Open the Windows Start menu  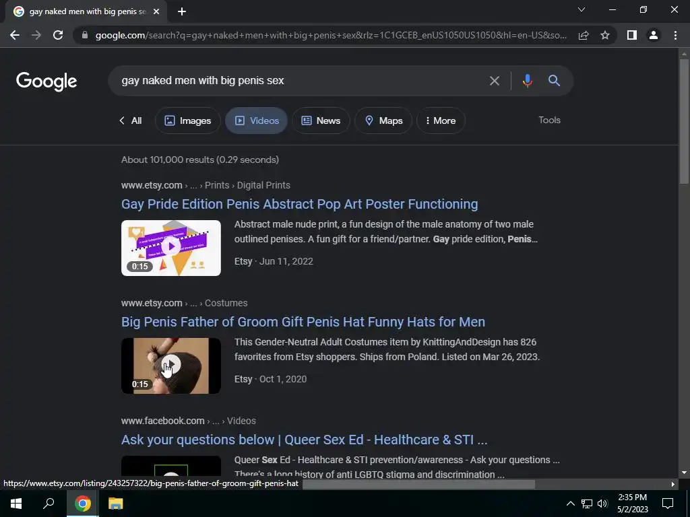pos(16,504)
